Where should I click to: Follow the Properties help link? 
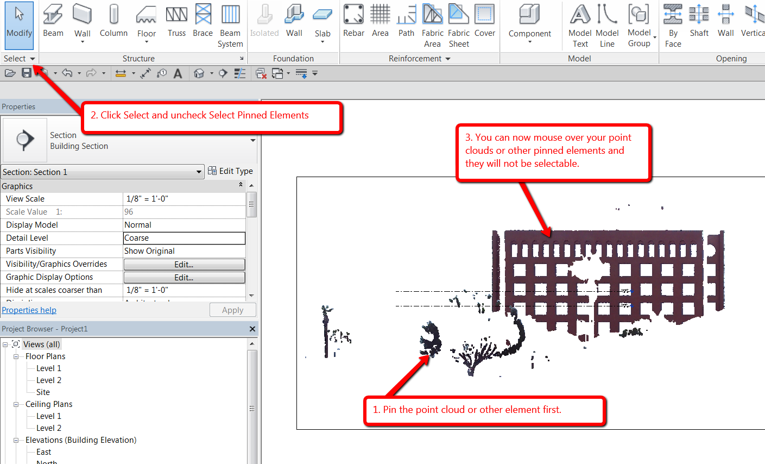click(29, 310)
